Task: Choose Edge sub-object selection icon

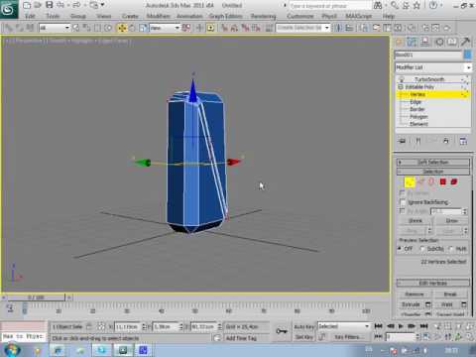Action: pos(420,182)
